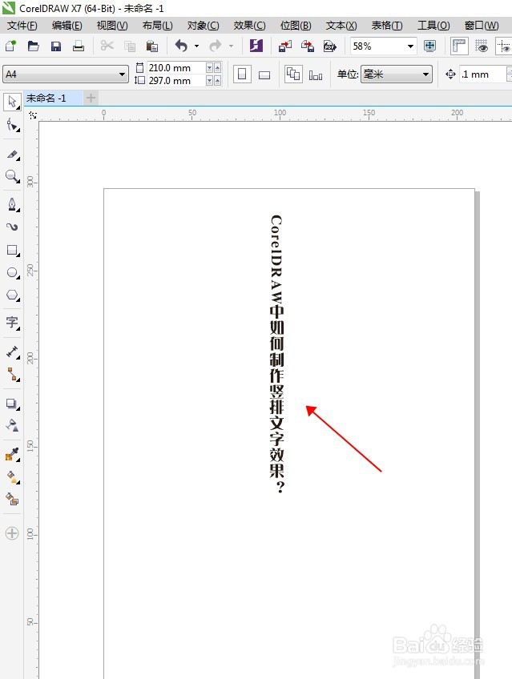Select the Smart Fill tool
This screenshot has width=512, height=679.
pos(12,500)
